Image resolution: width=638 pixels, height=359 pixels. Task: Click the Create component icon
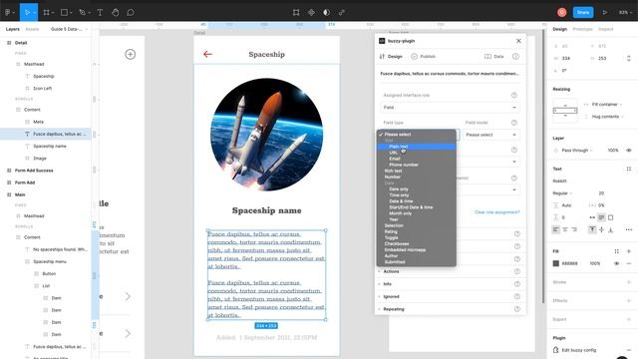point(311,13)
